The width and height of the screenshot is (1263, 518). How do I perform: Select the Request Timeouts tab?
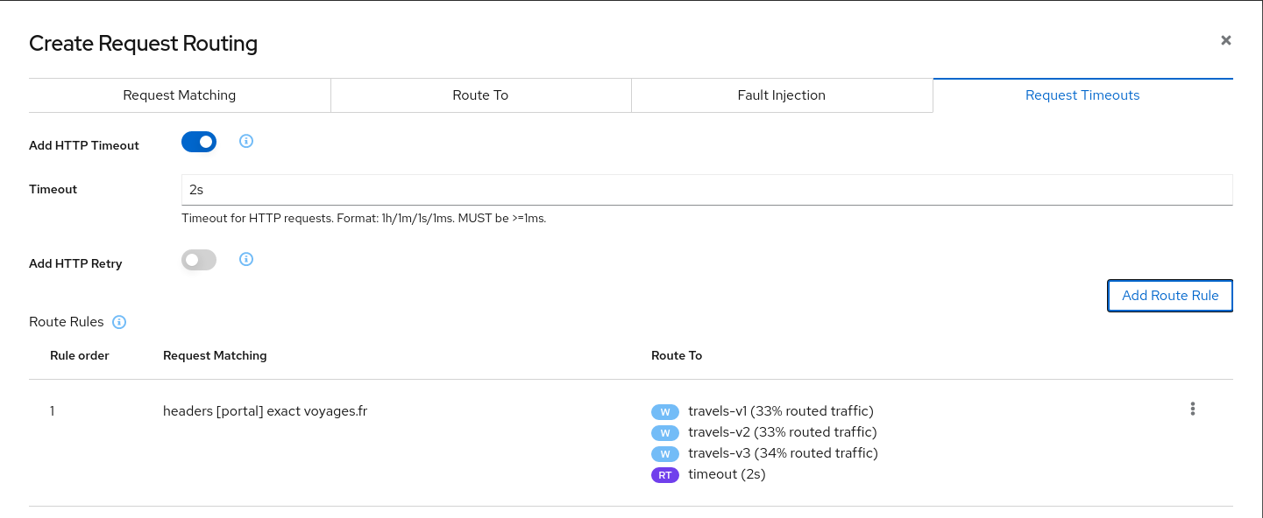coord(1082,95)
